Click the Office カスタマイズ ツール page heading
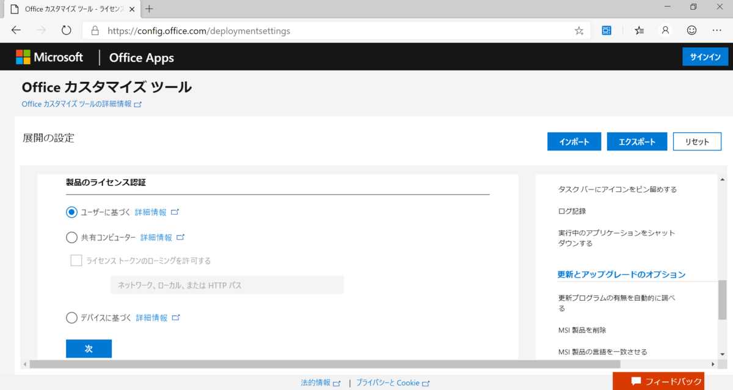Screen dimensions: 733x390 (x=106, y=87)
